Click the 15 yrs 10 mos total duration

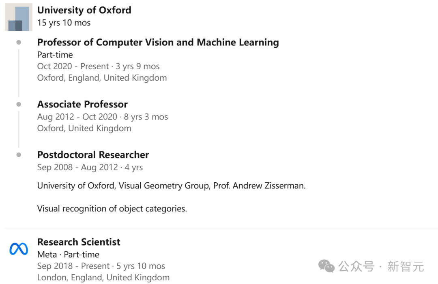(64, 23)
